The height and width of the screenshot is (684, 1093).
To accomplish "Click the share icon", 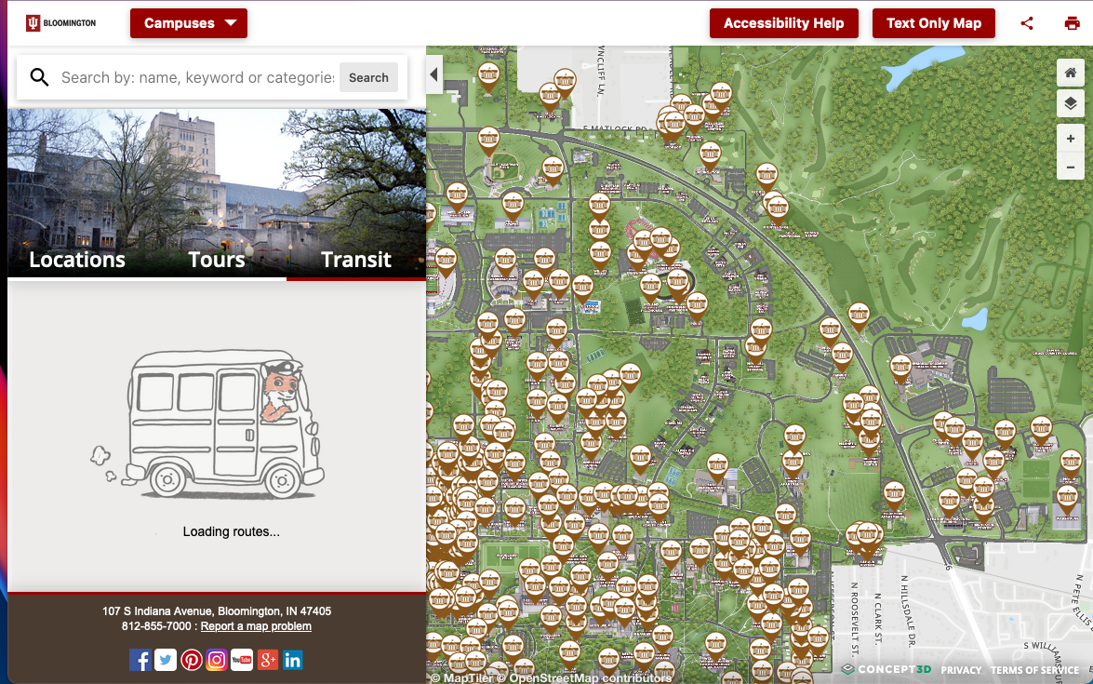I will pos(1027,23).
